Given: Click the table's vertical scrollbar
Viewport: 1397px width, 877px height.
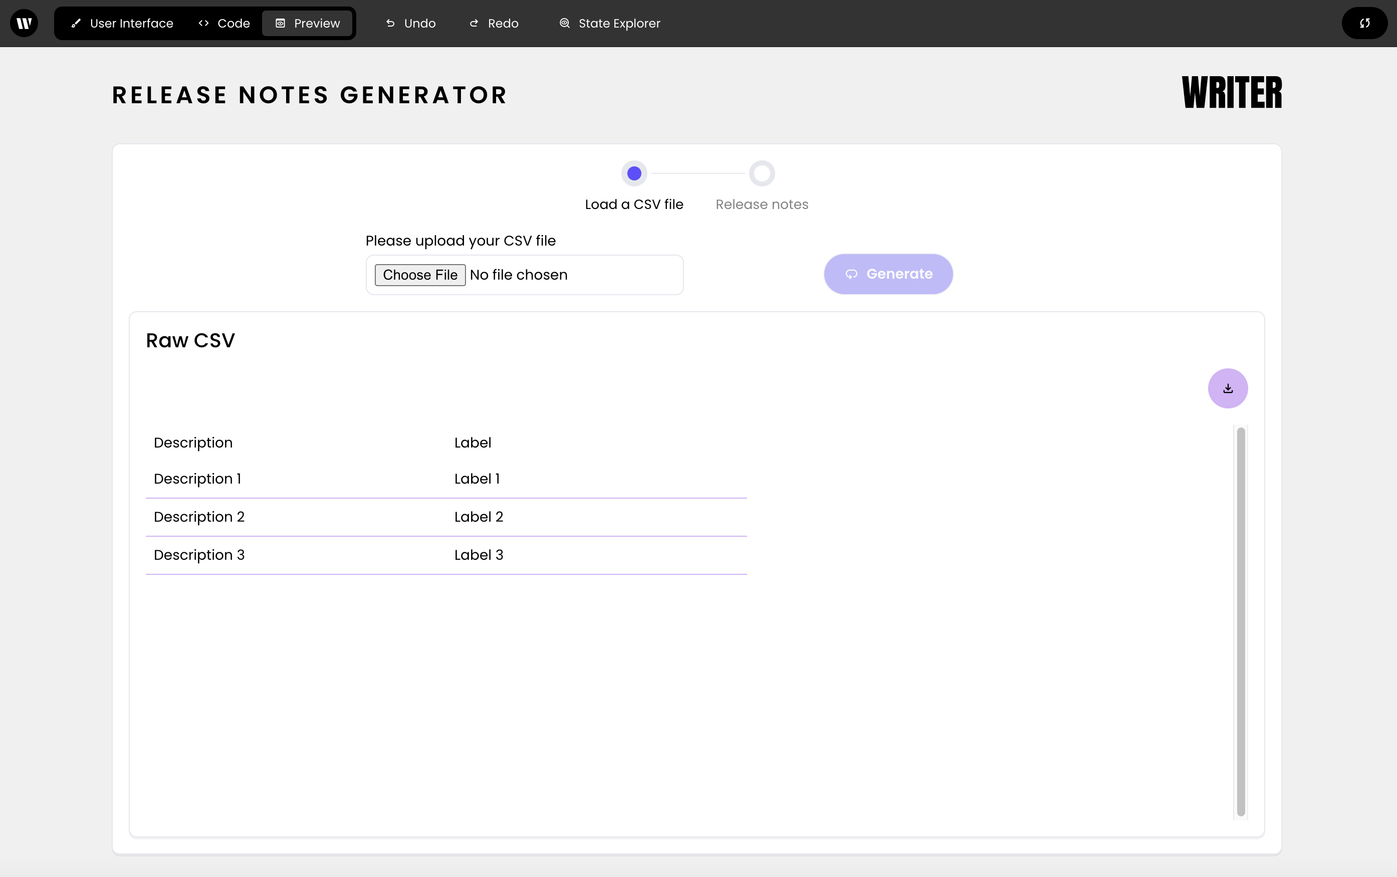Looking at the screenshot, I should click(1241, 620).
